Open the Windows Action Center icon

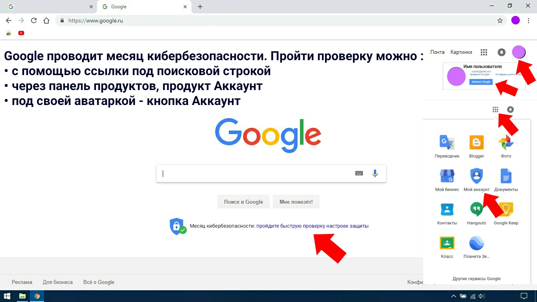pos(524,296)
